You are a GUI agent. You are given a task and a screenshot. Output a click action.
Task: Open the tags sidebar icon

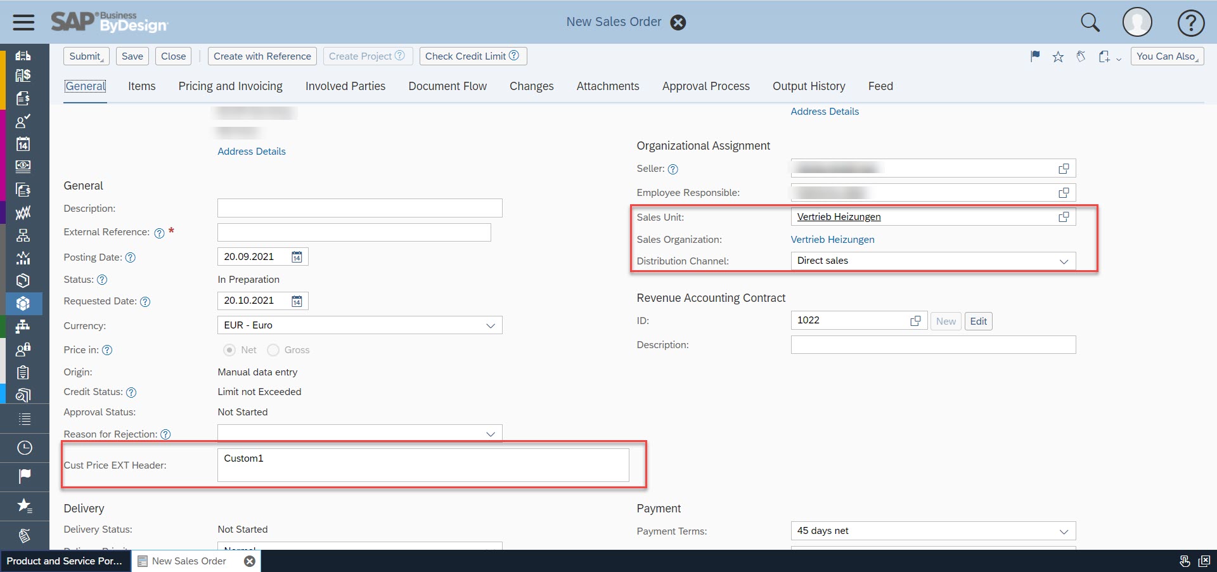[x=24, y=535]
